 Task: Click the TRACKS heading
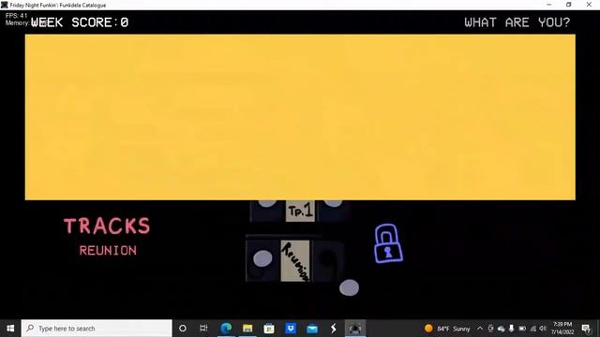pyautogui.click(x=107, y=226)
